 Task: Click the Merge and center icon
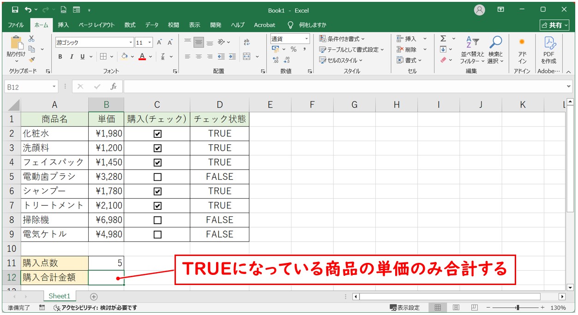tap(247, 57)
